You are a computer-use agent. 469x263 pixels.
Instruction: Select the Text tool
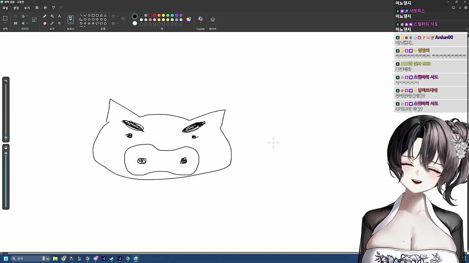(x=59, y=16)
